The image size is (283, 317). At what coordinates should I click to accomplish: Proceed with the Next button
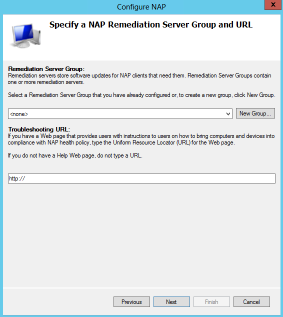[x=171, y=302]
